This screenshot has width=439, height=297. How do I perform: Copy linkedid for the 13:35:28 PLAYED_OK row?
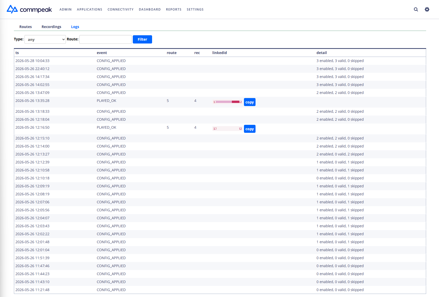click(250, 102)
